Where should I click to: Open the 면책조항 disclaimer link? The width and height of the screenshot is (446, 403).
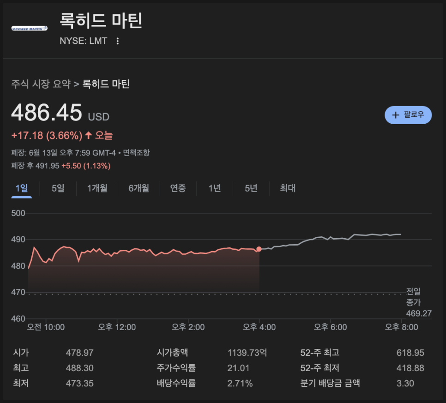tap(136, 153)
